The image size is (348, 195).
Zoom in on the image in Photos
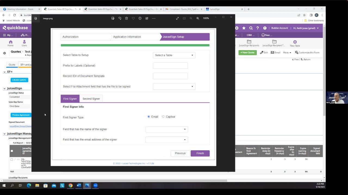[198, 18]
